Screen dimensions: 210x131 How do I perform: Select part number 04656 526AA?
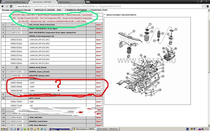click(16, 51)
